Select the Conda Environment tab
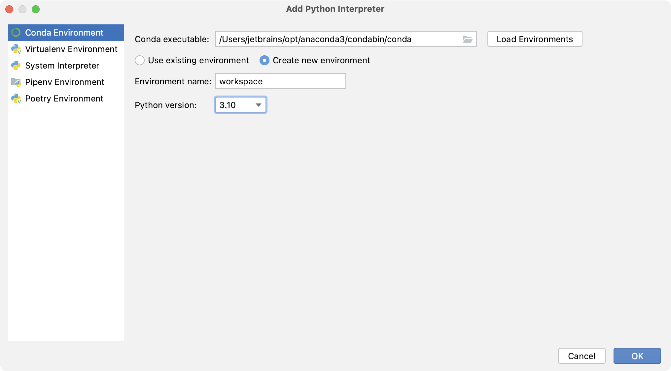The height and width of the screenshot is (371, 671). pos(66,32)
